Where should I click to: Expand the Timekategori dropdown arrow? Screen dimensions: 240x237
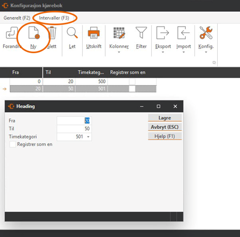[88, 137]
